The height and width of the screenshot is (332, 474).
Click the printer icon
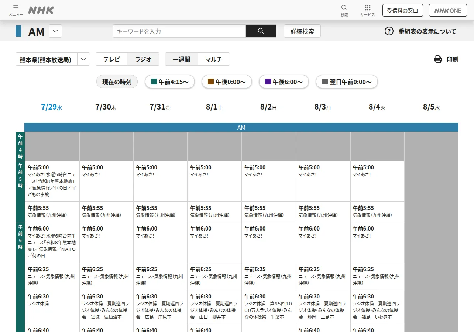(438, 59)
